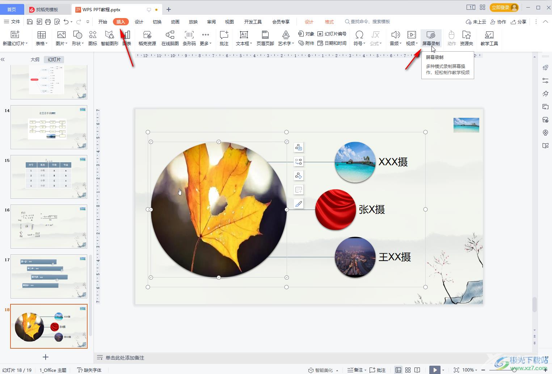Insert a 条形码 barcode

click(x=189, y=38)
